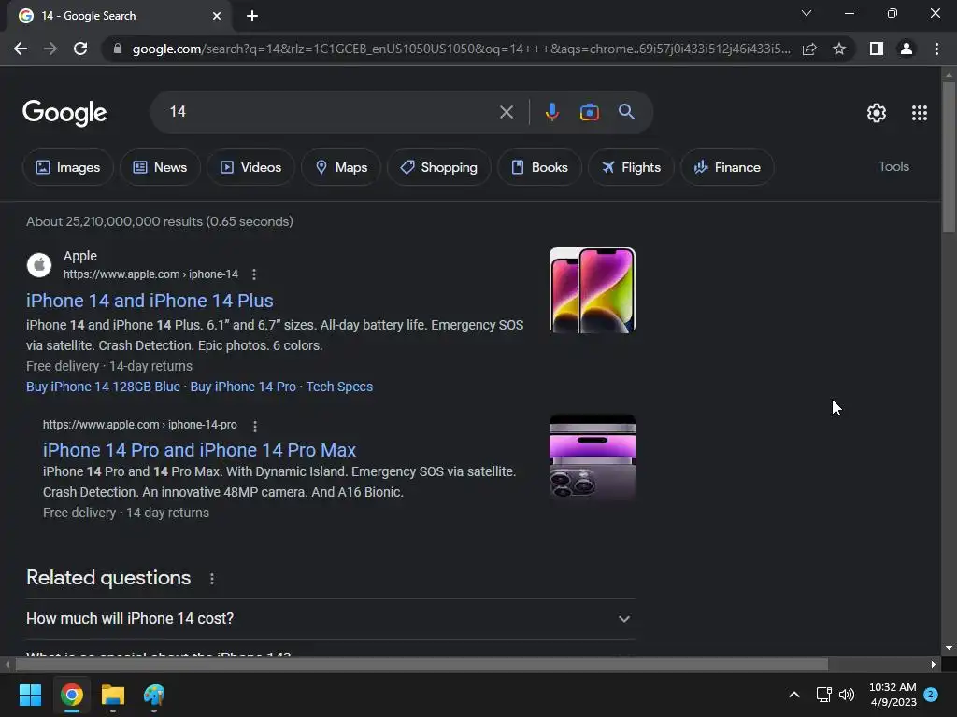Click Chrome icon in taskbar
Viewport: 957px width, 717px height.
pos(71,695)
